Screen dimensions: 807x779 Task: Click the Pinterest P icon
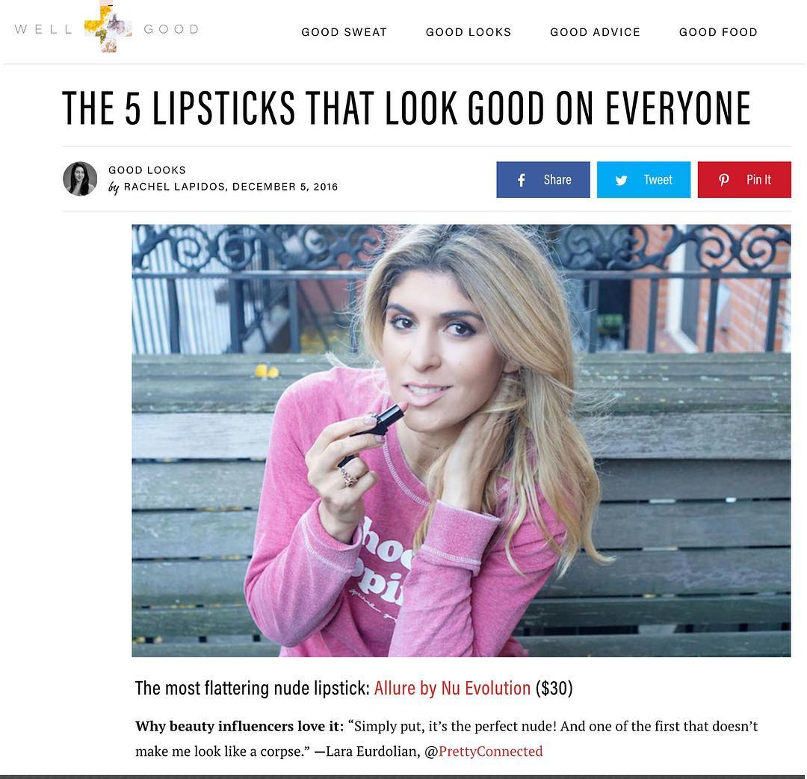click(x=723, y=180)
